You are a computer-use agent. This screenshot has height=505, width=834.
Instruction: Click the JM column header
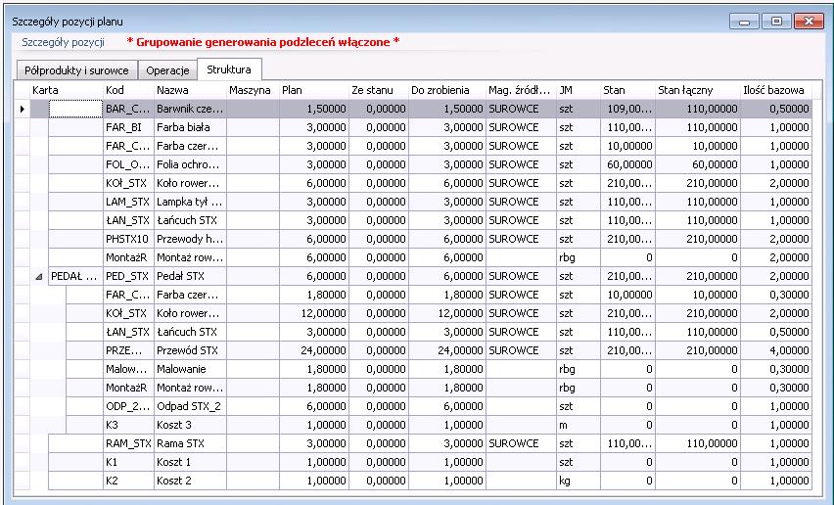click(x=579, y=90)
